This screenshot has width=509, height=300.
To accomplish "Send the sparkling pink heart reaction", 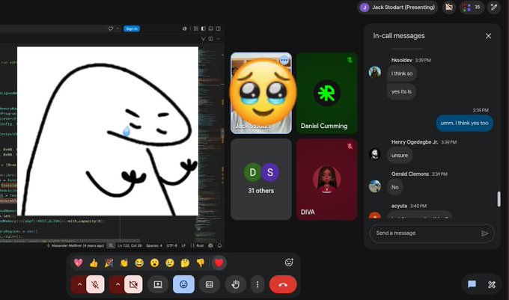I will pyautogui.click(x=79, y=263).
